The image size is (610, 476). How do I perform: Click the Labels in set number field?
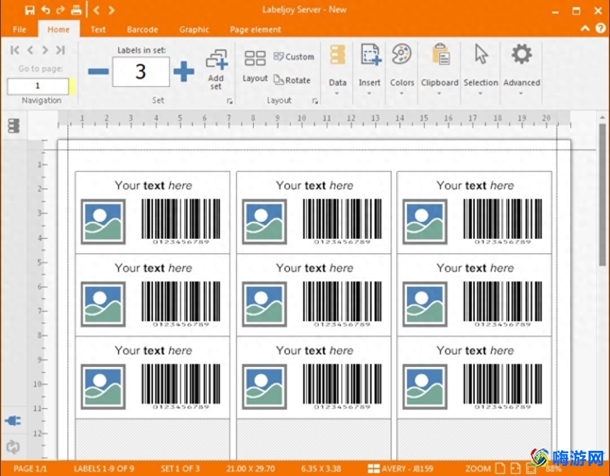coord(141,72)
